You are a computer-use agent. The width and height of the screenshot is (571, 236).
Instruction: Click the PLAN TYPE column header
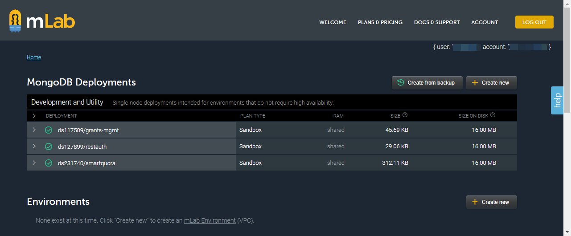(x=253, y=116)
